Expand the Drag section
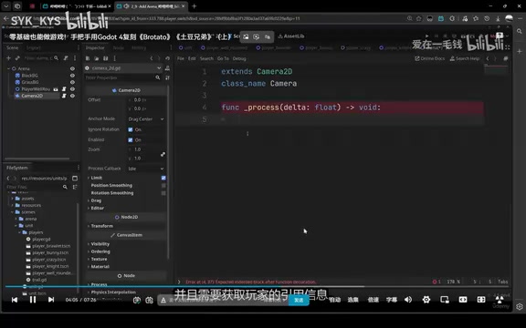This screenshot has width=526, height=328. pos(95,200)
